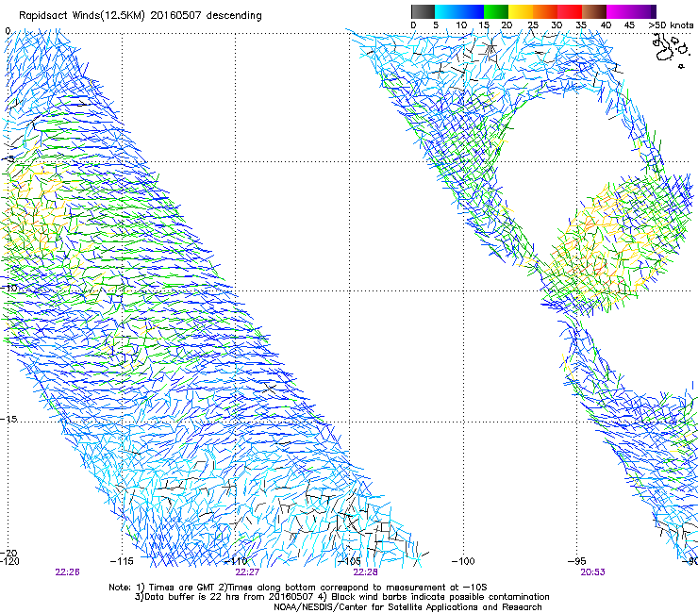This screenshot has width=698, height=613.
Task: Click the red 30-35 knots color band
Action: click(x=570, y=11)
